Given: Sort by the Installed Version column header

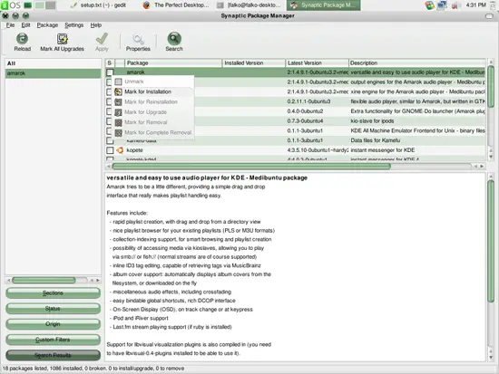Looking at the screenshot, I should pyautogui.click(x=254, y=62).
